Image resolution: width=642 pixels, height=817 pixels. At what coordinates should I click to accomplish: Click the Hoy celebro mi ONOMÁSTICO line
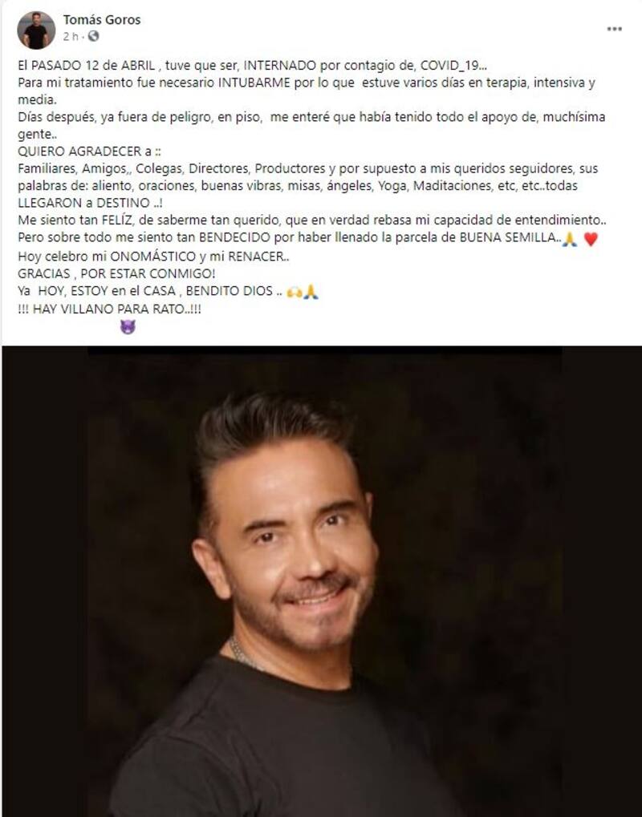pyautogui.click(x=153, y=257)
